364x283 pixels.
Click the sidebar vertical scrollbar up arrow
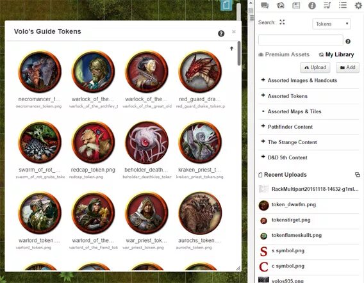[251, 3]
